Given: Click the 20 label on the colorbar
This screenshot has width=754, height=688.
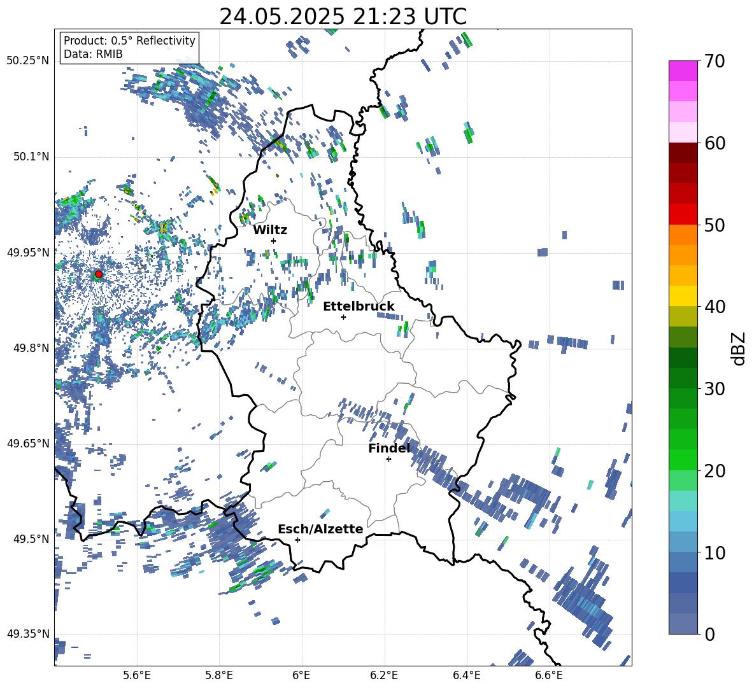Looking at the screenshot, I should 715,471.
